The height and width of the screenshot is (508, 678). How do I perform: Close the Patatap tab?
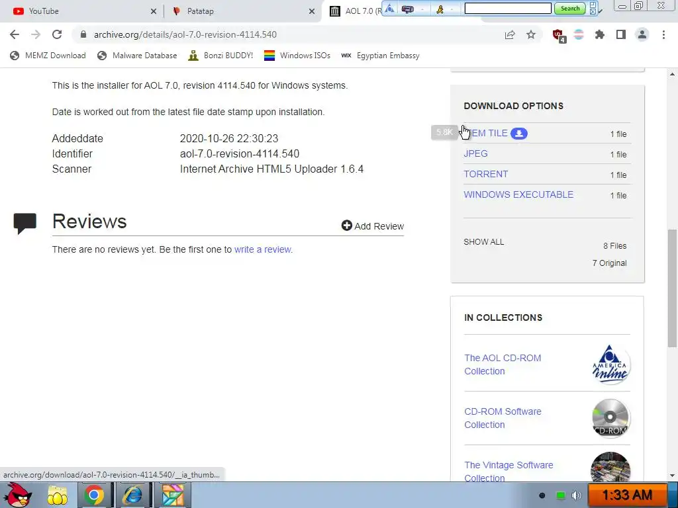[x=312, y=11]
